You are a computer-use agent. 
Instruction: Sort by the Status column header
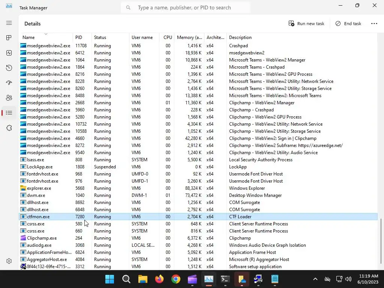(x=110, y=37)
